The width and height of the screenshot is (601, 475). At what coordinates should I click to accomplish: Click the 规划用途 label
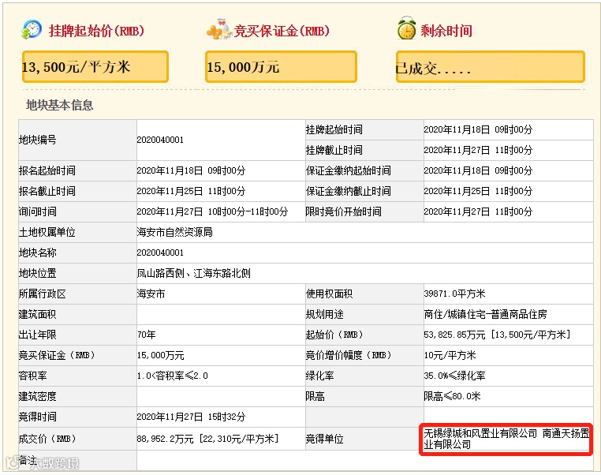click(x=325, y=314)
